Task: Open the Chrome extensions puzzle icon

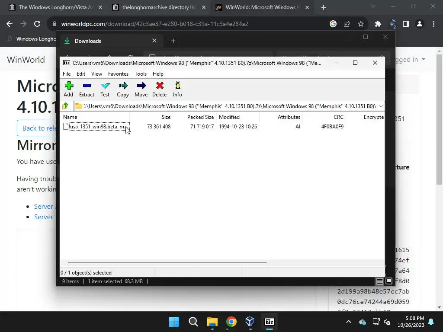Action: click(x=378, y=24)
